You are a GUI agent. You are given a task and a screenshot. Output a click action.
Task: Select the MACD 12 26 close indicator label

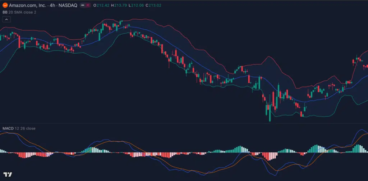19,128
